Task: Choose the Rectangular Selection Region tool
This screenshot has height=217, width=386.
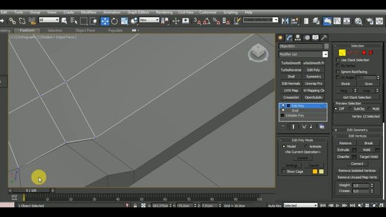Action: (x=84, y=21)
